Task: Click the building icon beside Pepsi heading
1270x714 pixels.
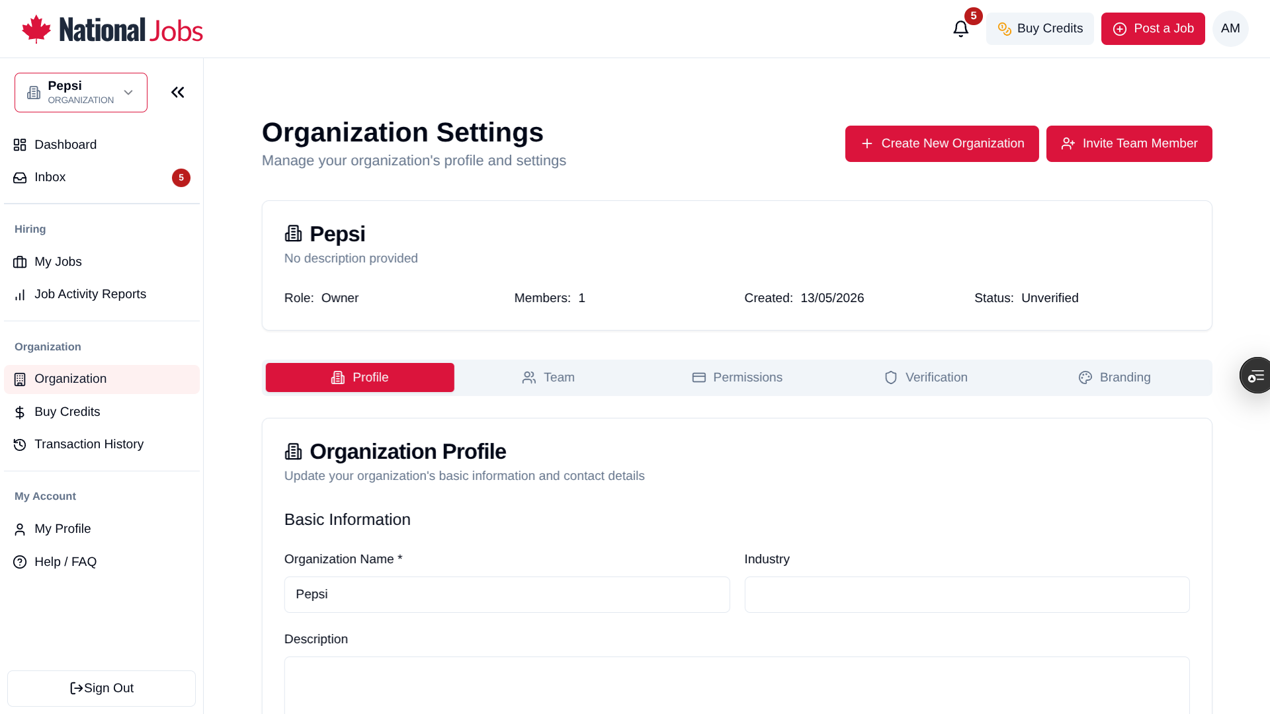Action: 293,233
